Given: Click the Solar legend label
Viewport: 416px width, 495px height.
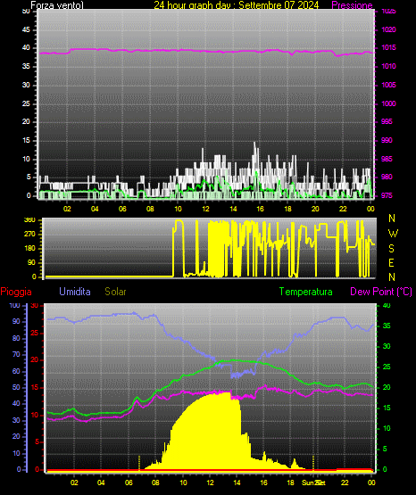Looking at the screenshot, I should click(x=115, y=292).
